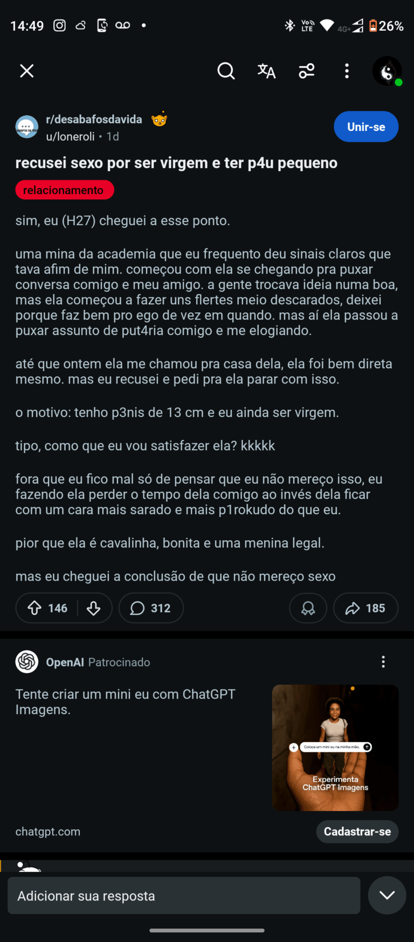414x942 pixels.
Task: Open the three-dot post options menu
Action: pyautogui.click(x=347, y=71)
